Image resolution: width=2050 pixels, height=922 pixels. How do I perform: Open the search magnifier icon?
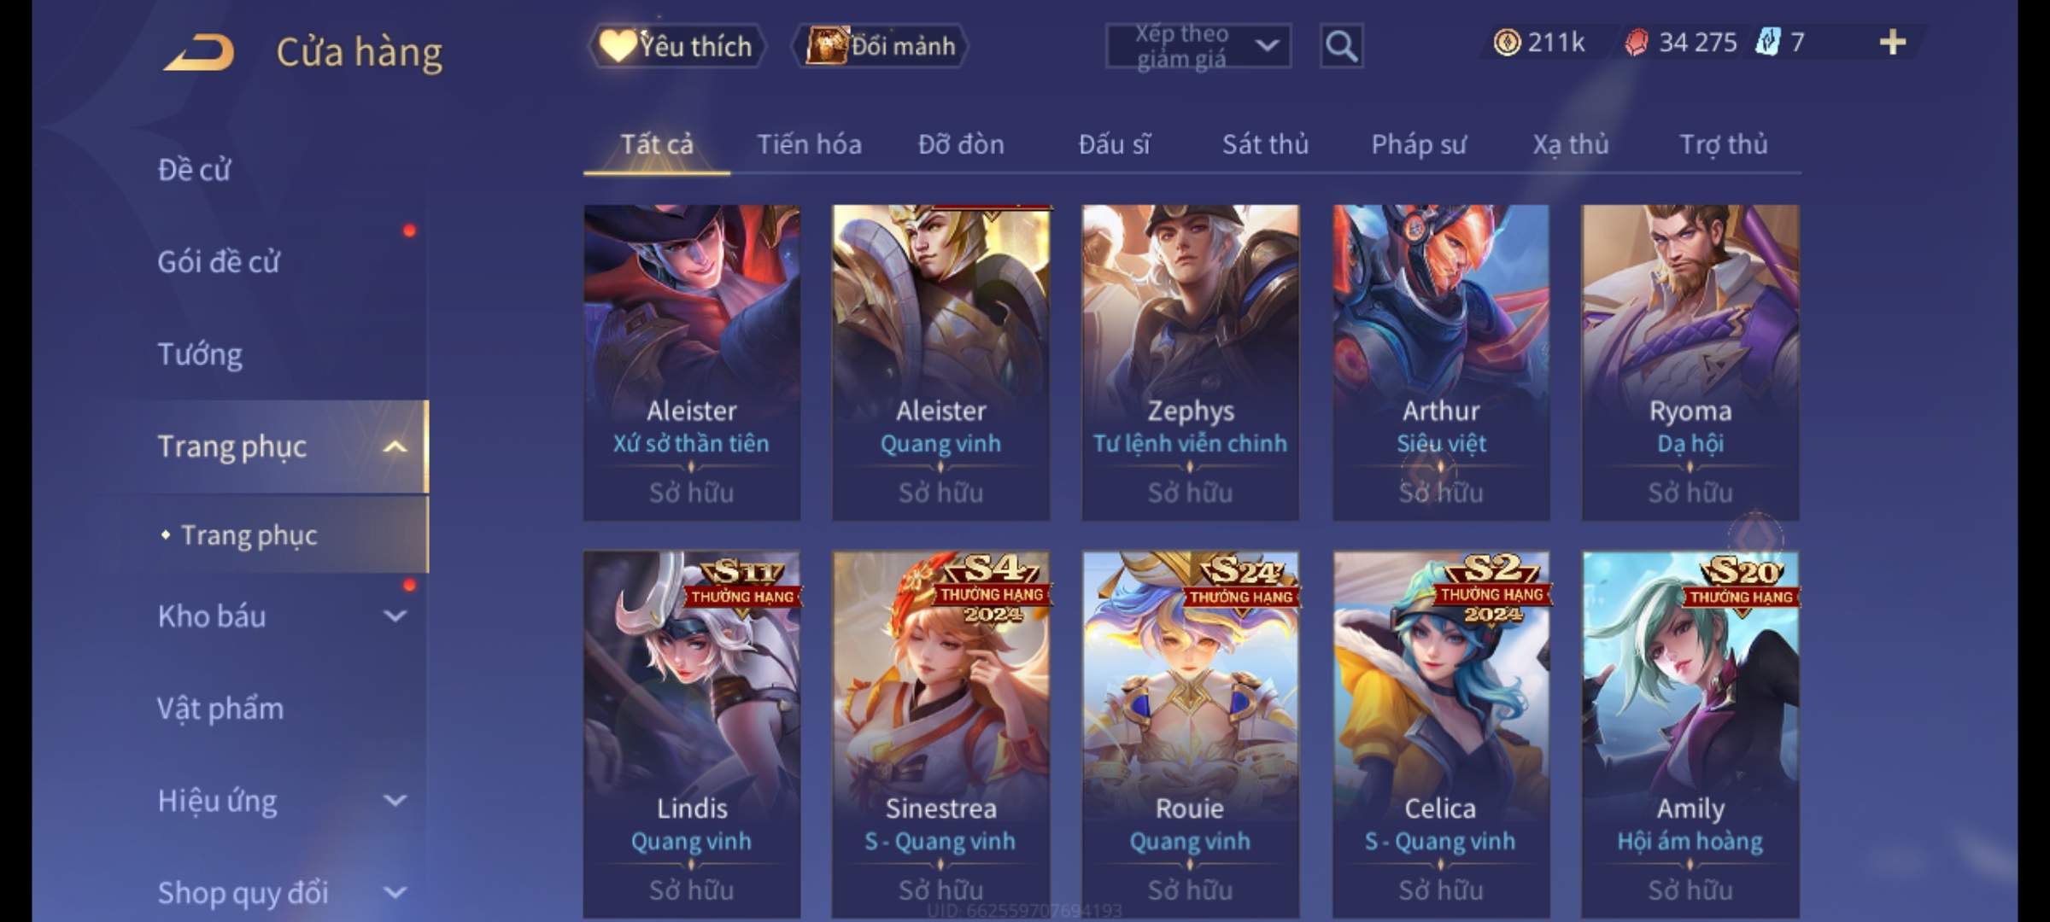tap(1341, 46)
